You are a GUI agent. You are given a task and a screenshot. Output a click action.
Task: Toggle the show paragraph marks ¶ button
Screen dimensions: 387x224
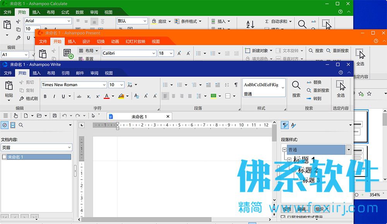coord(236,85)
